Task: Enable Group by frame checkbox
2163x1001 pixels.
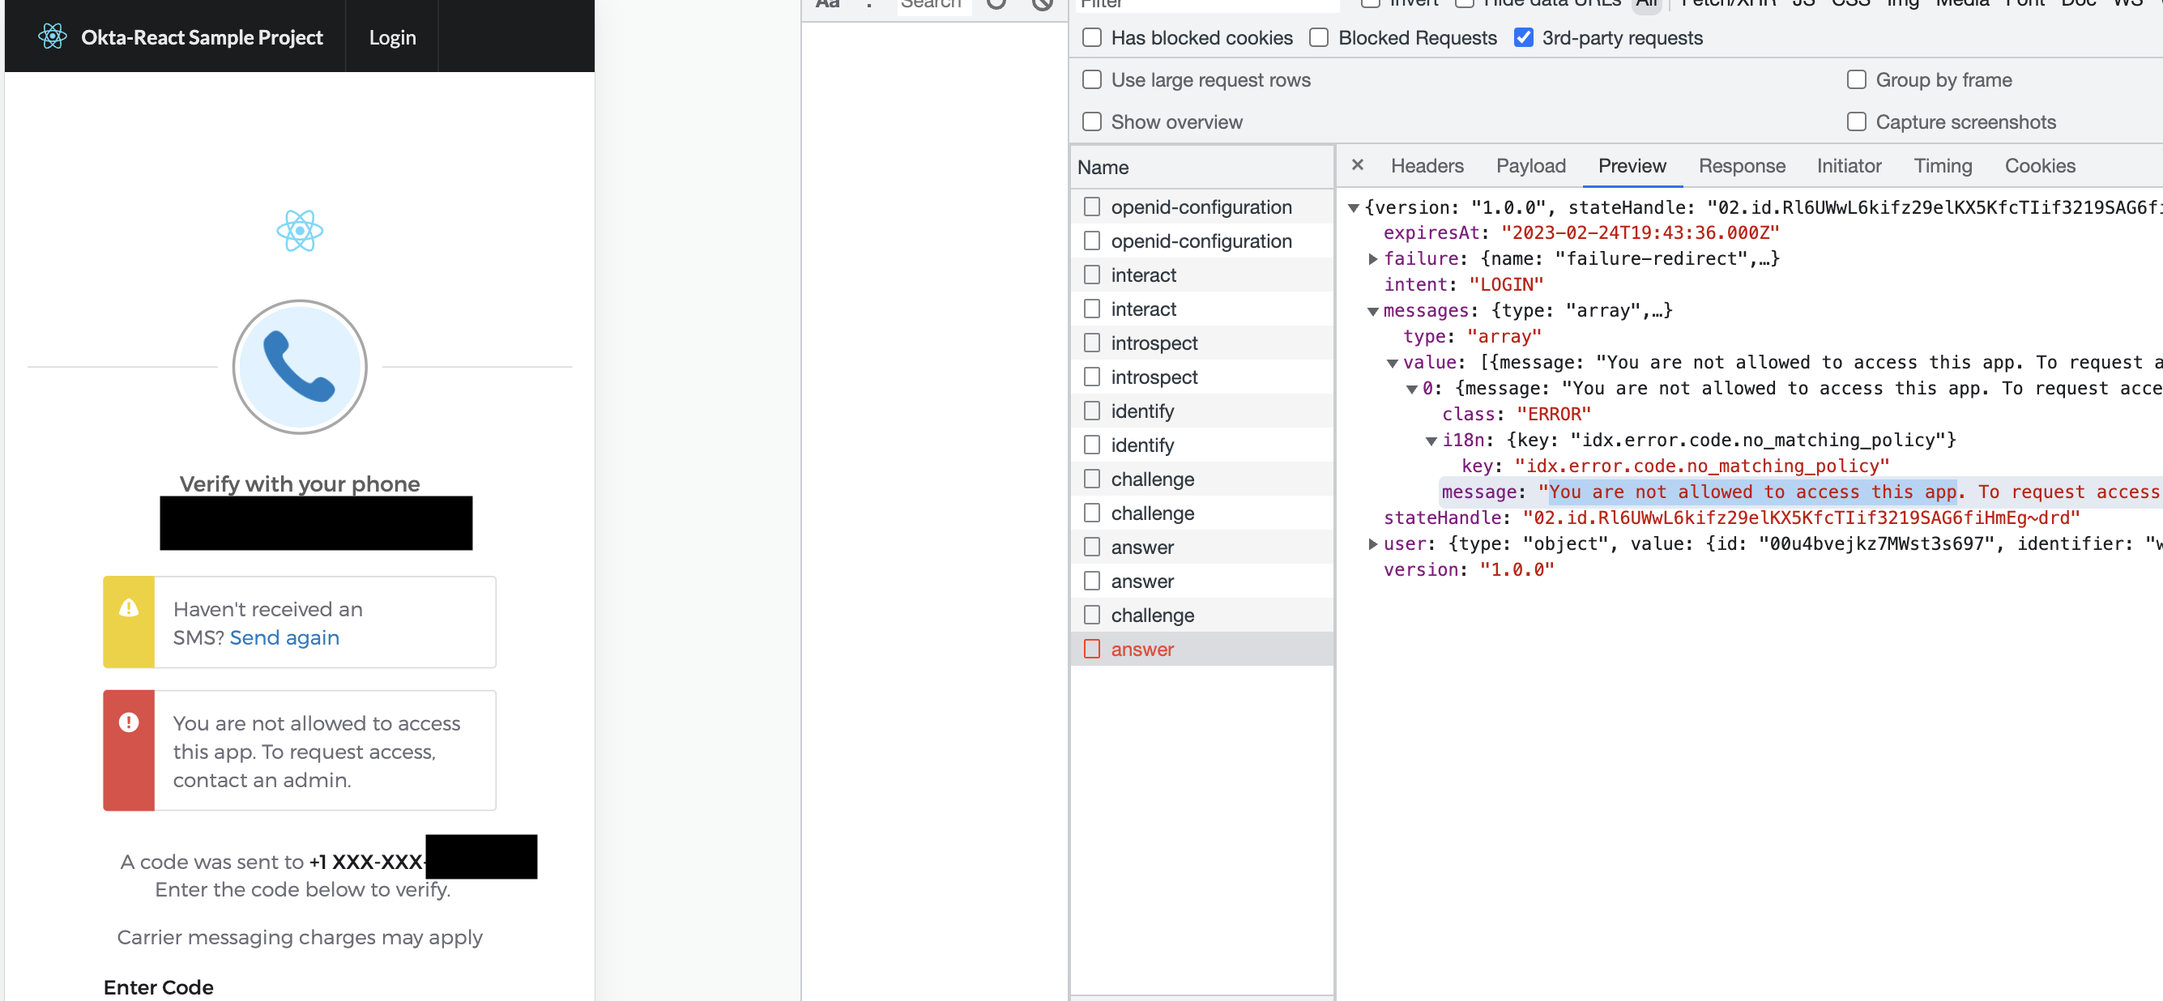Action: point(1857,80)
